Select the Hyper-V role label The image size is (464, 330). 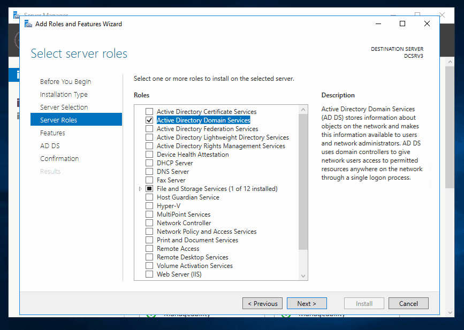169,206
